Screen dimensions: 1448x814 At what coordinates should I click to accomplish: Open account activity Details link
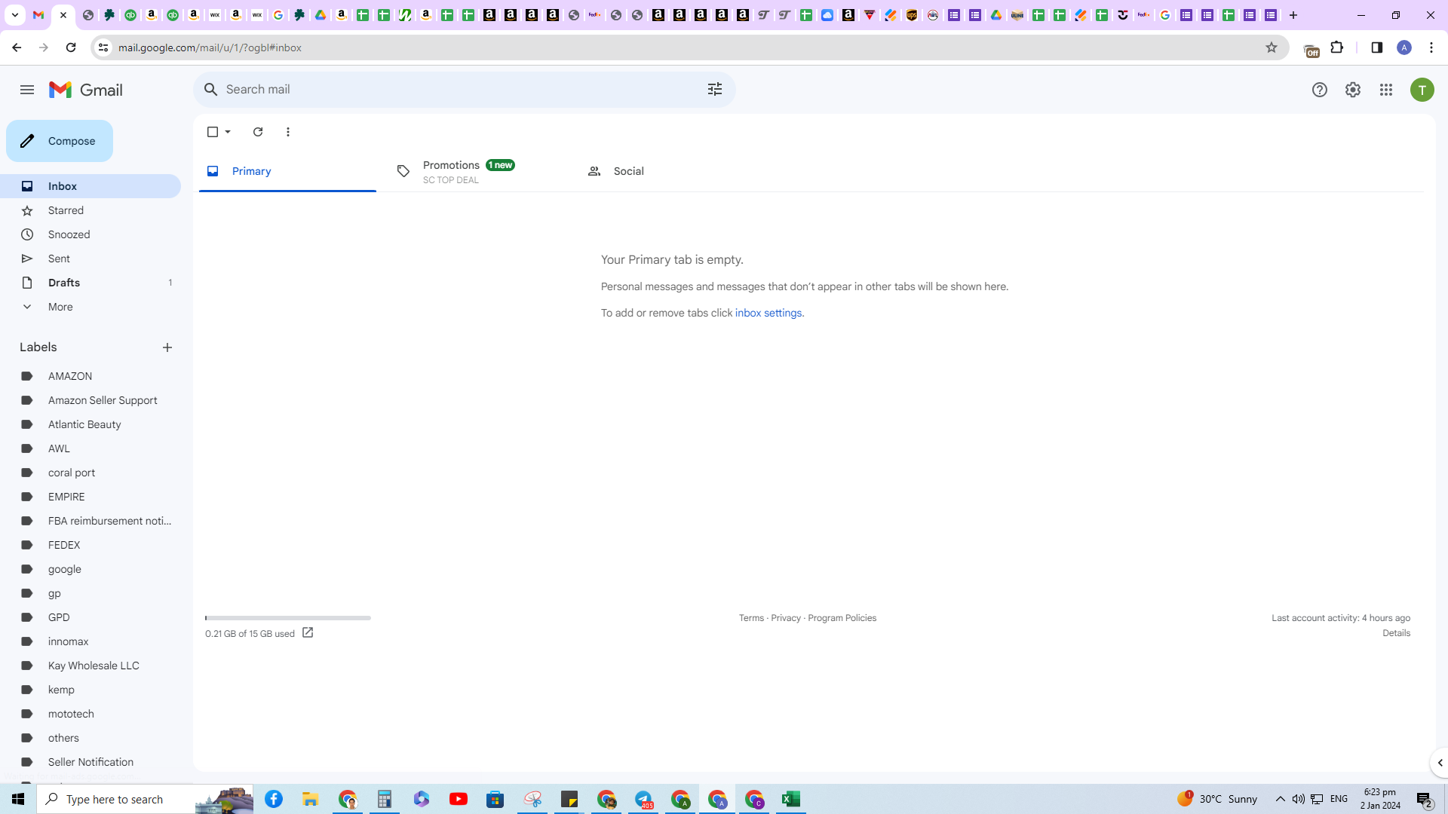pyautogui.click(x=1396, y=633)
